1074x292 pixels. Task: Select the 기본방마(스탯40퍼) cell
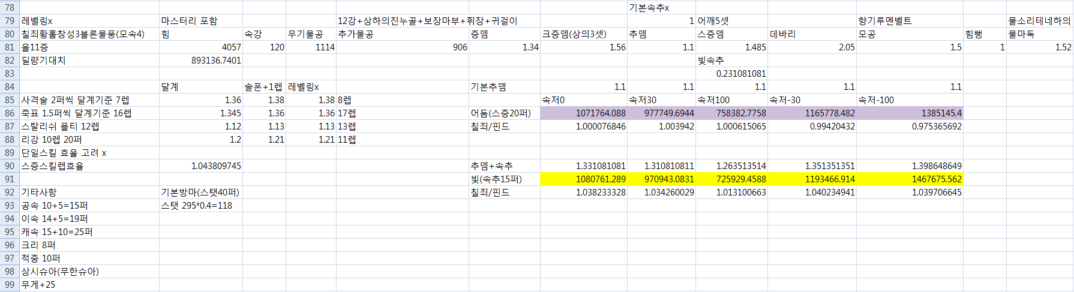[x=201, y=192]
